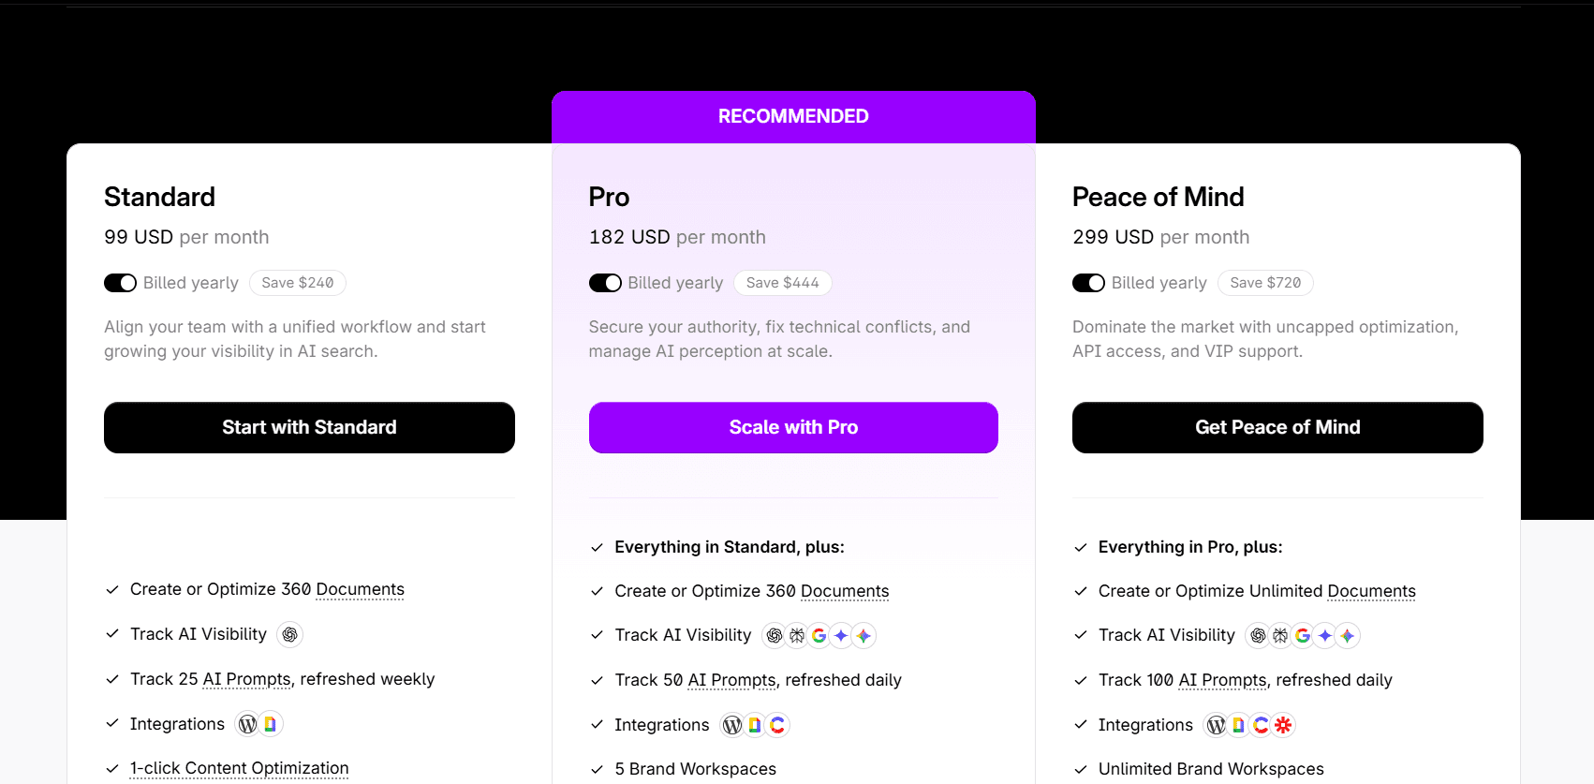Open the WordPress integration icon under Standard

click(x=246, y=724)
